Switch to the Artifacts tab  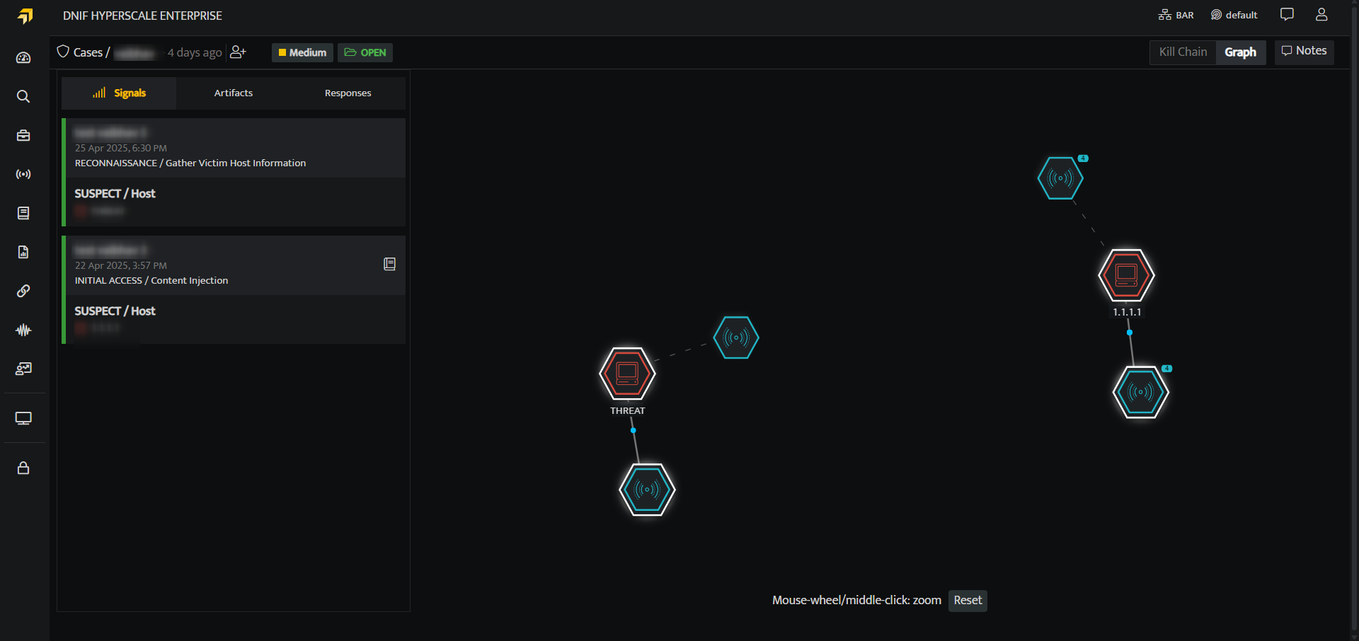click(x=234, y=93)
